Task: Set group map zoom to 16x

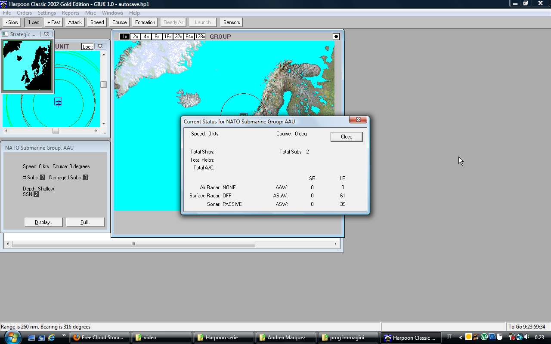Action: click(167, 37)
